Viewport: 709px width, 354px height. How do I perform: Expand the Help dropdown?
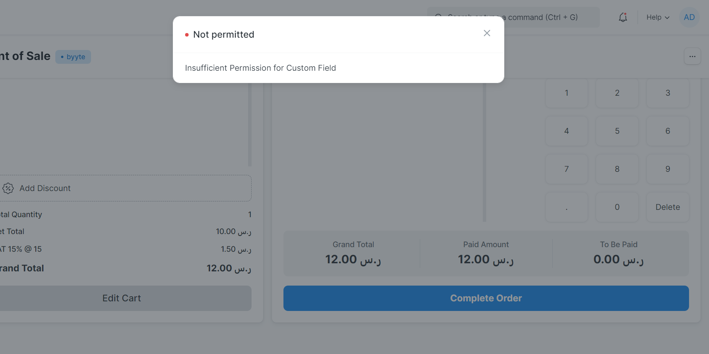[x=658, y=17]
